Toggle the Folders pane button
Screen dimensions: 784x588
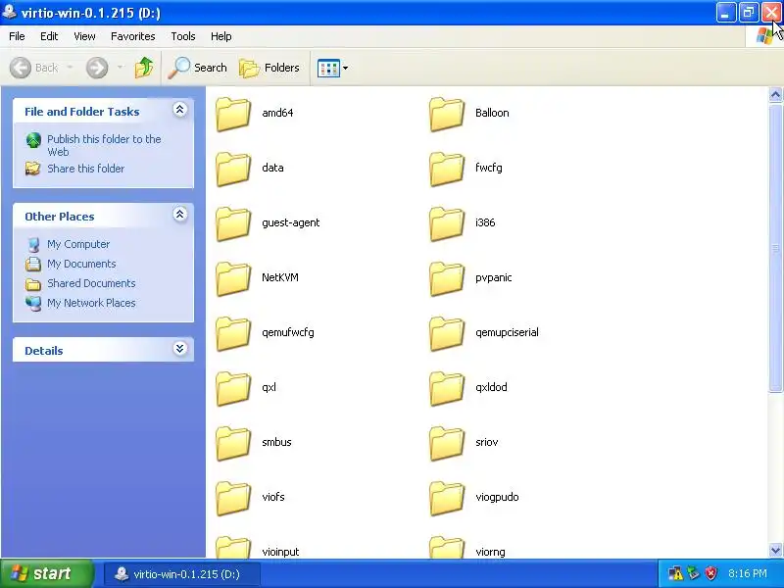click(x=269, y=68)
